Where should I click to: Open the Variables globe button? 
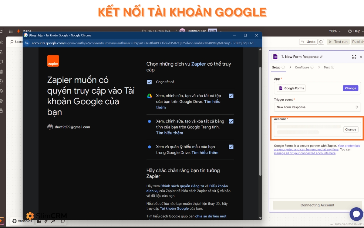[x=22, y=221]
